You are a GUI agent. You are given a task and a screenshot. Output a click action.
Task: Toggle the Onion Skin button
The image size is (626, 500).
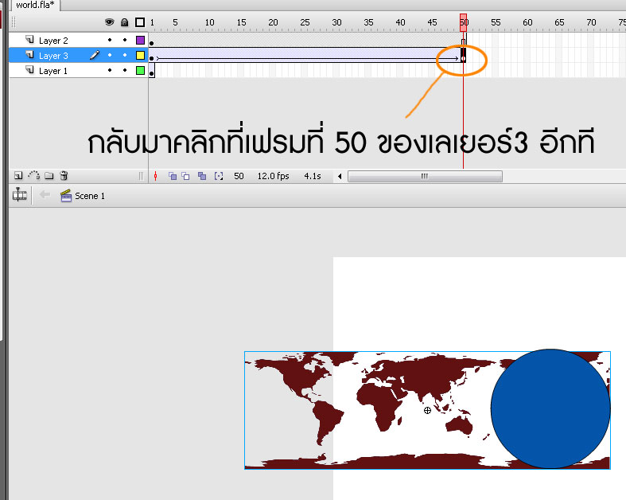point(173,176)
